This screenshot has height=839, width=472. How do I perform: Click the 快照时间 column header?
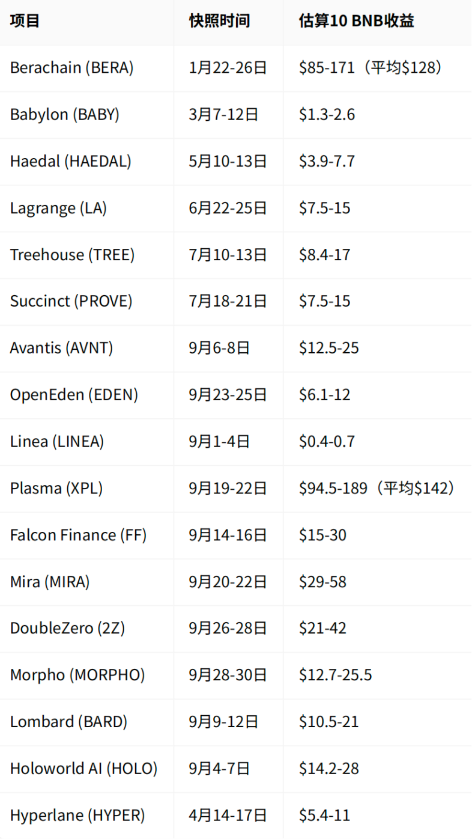219,21
